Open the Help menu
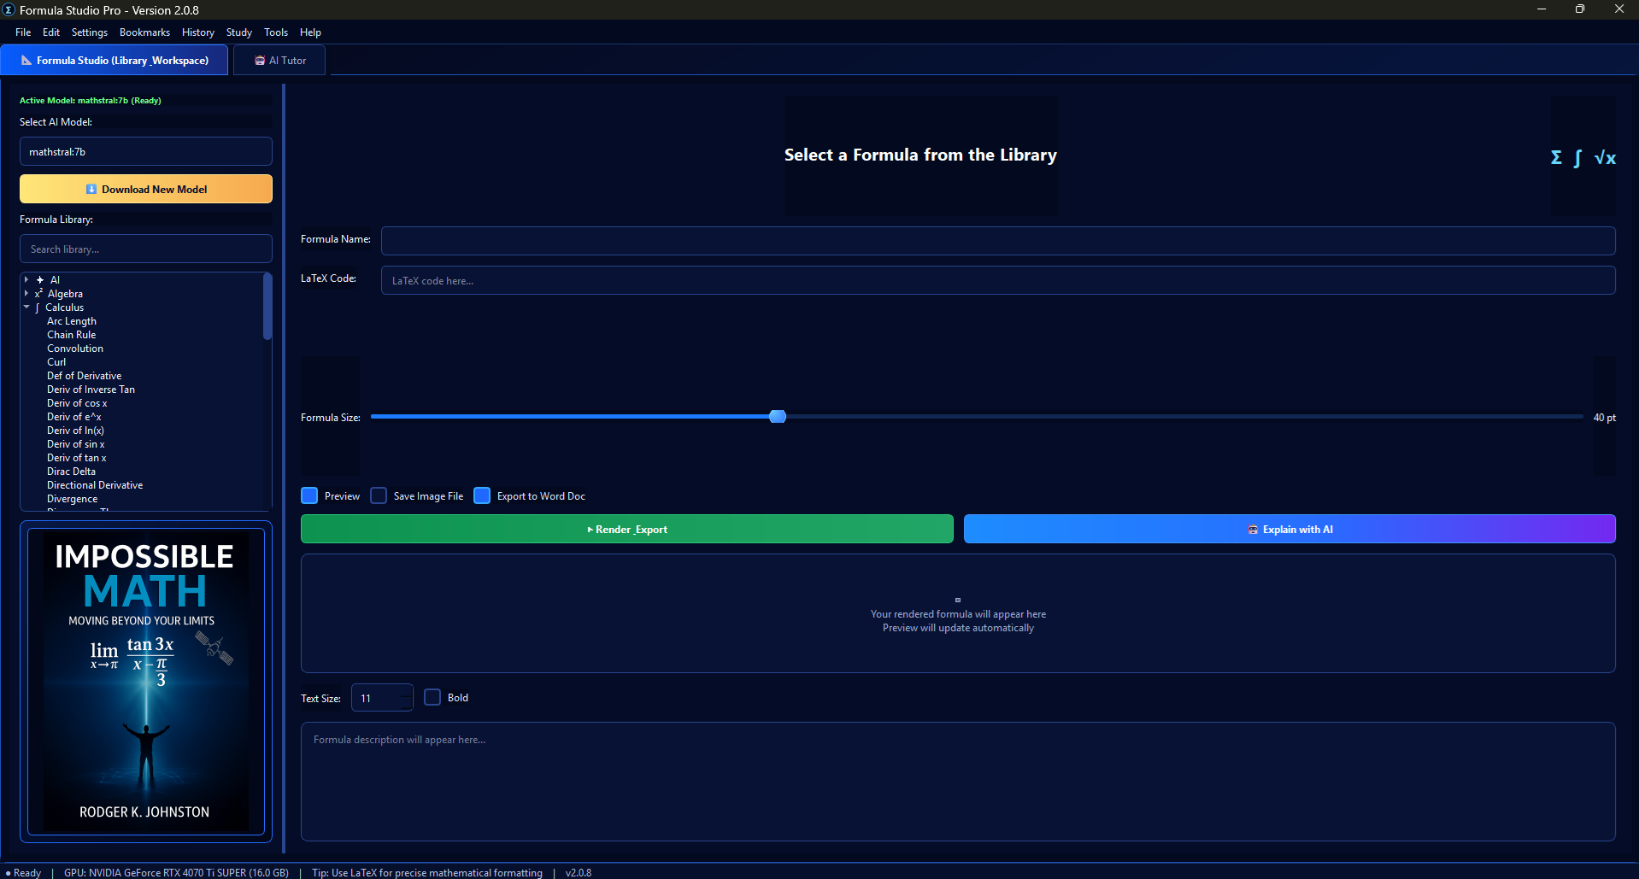The image size is (1639, 879). pos(310,32)
